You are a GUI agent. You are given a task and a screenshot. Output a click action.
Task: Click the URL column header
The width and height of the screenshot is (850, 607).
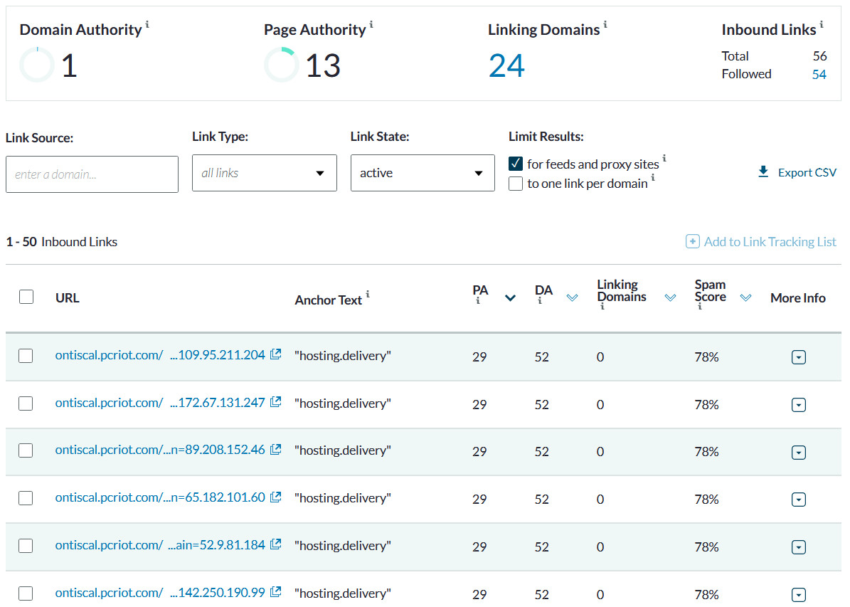[68, 297]
